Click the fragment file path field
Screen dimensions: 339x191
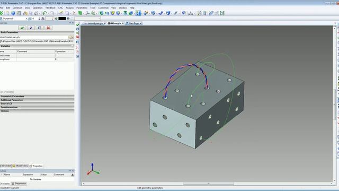(37, 41)
